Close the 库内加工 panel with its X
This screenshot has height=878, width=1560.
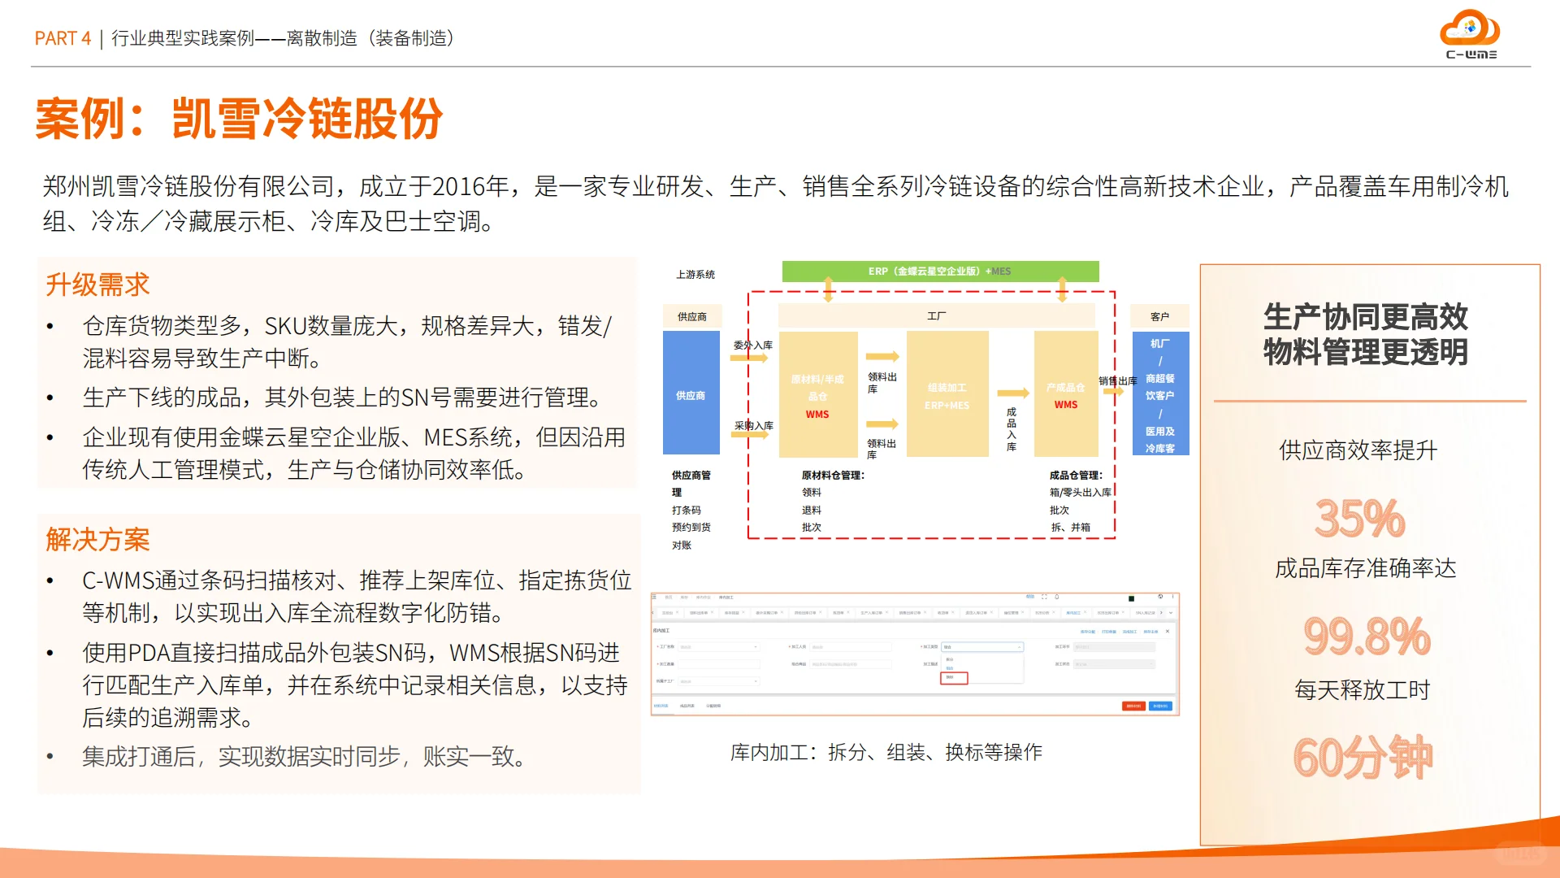1168,631
